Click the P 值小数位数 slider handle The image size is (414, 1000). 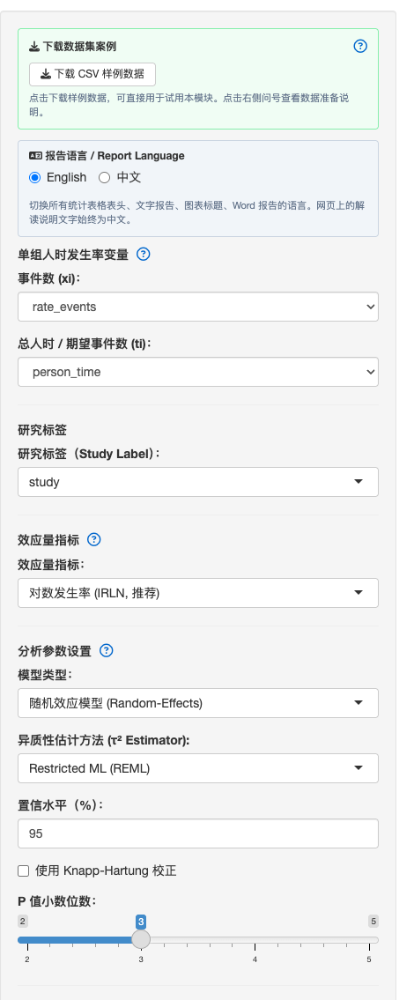[141, 939]
